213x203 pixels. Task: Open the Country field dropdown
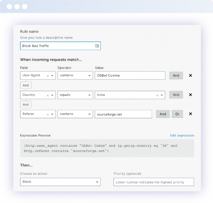pos(52,95)
